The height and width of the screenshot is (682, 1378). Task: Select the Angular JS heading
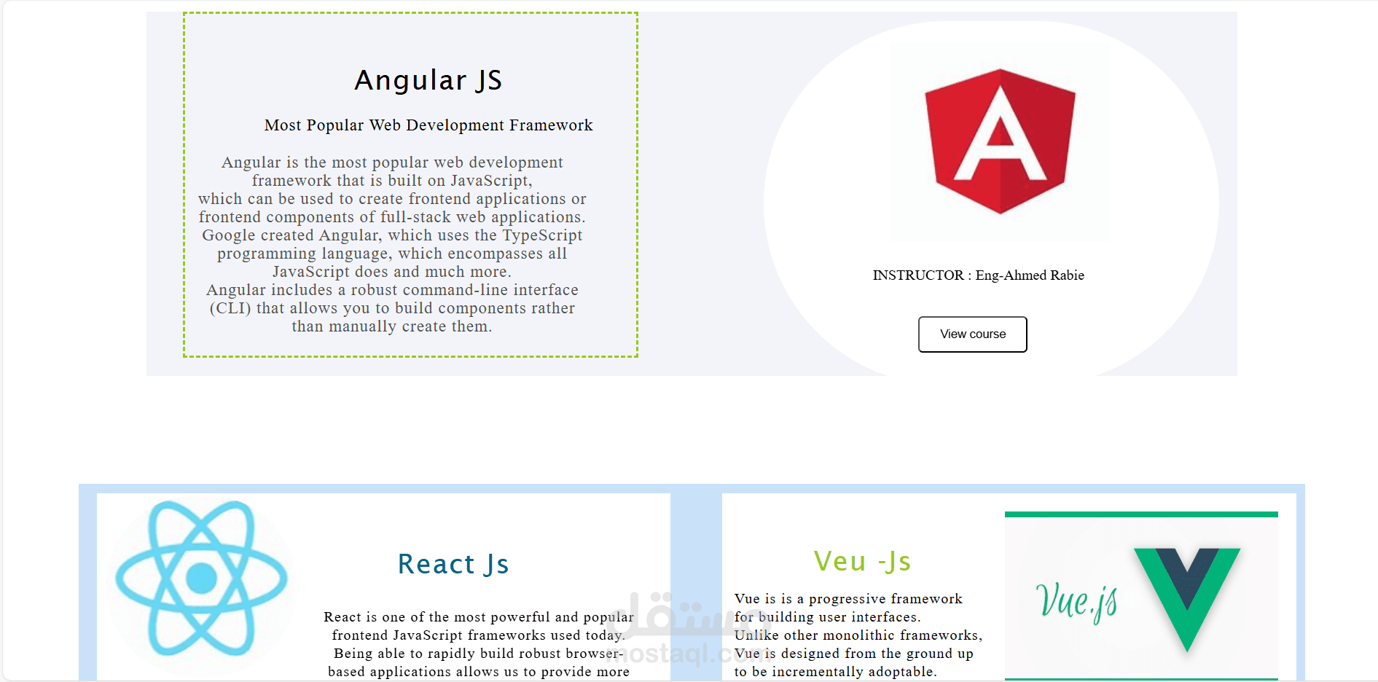(428, 80)
